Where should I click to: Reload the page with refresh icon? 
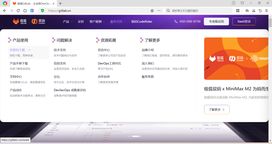18,11
